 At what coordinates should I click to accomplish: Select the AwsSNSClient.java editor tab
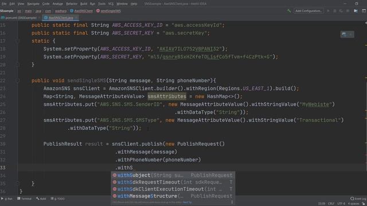[60, 18]
